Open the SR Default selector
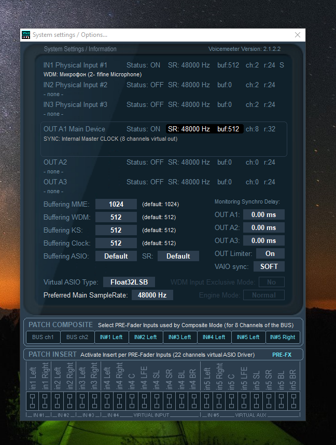Image resolution: width=336 pixels, height=445 pixels. 178,257
